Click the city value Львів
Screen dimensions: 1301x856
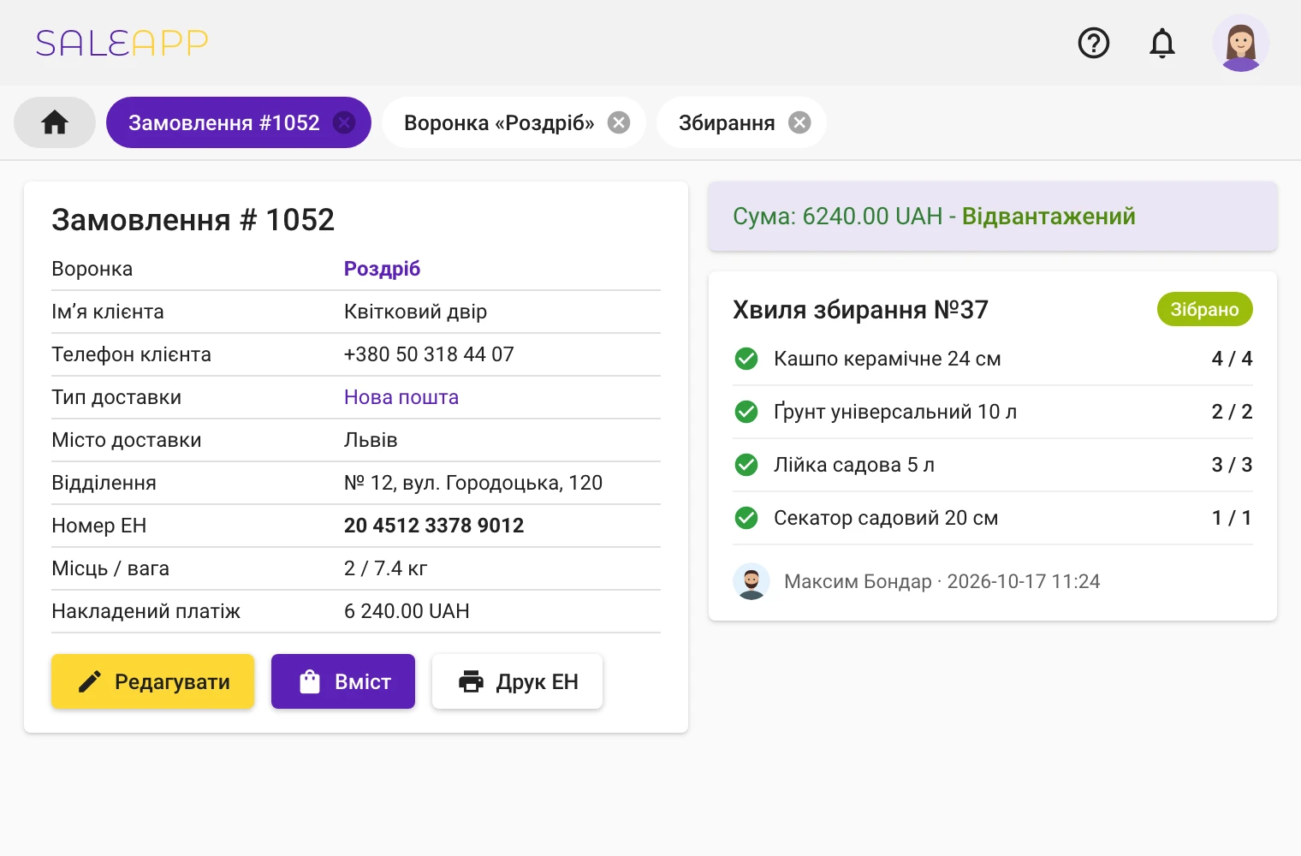[x=371, y=440]
